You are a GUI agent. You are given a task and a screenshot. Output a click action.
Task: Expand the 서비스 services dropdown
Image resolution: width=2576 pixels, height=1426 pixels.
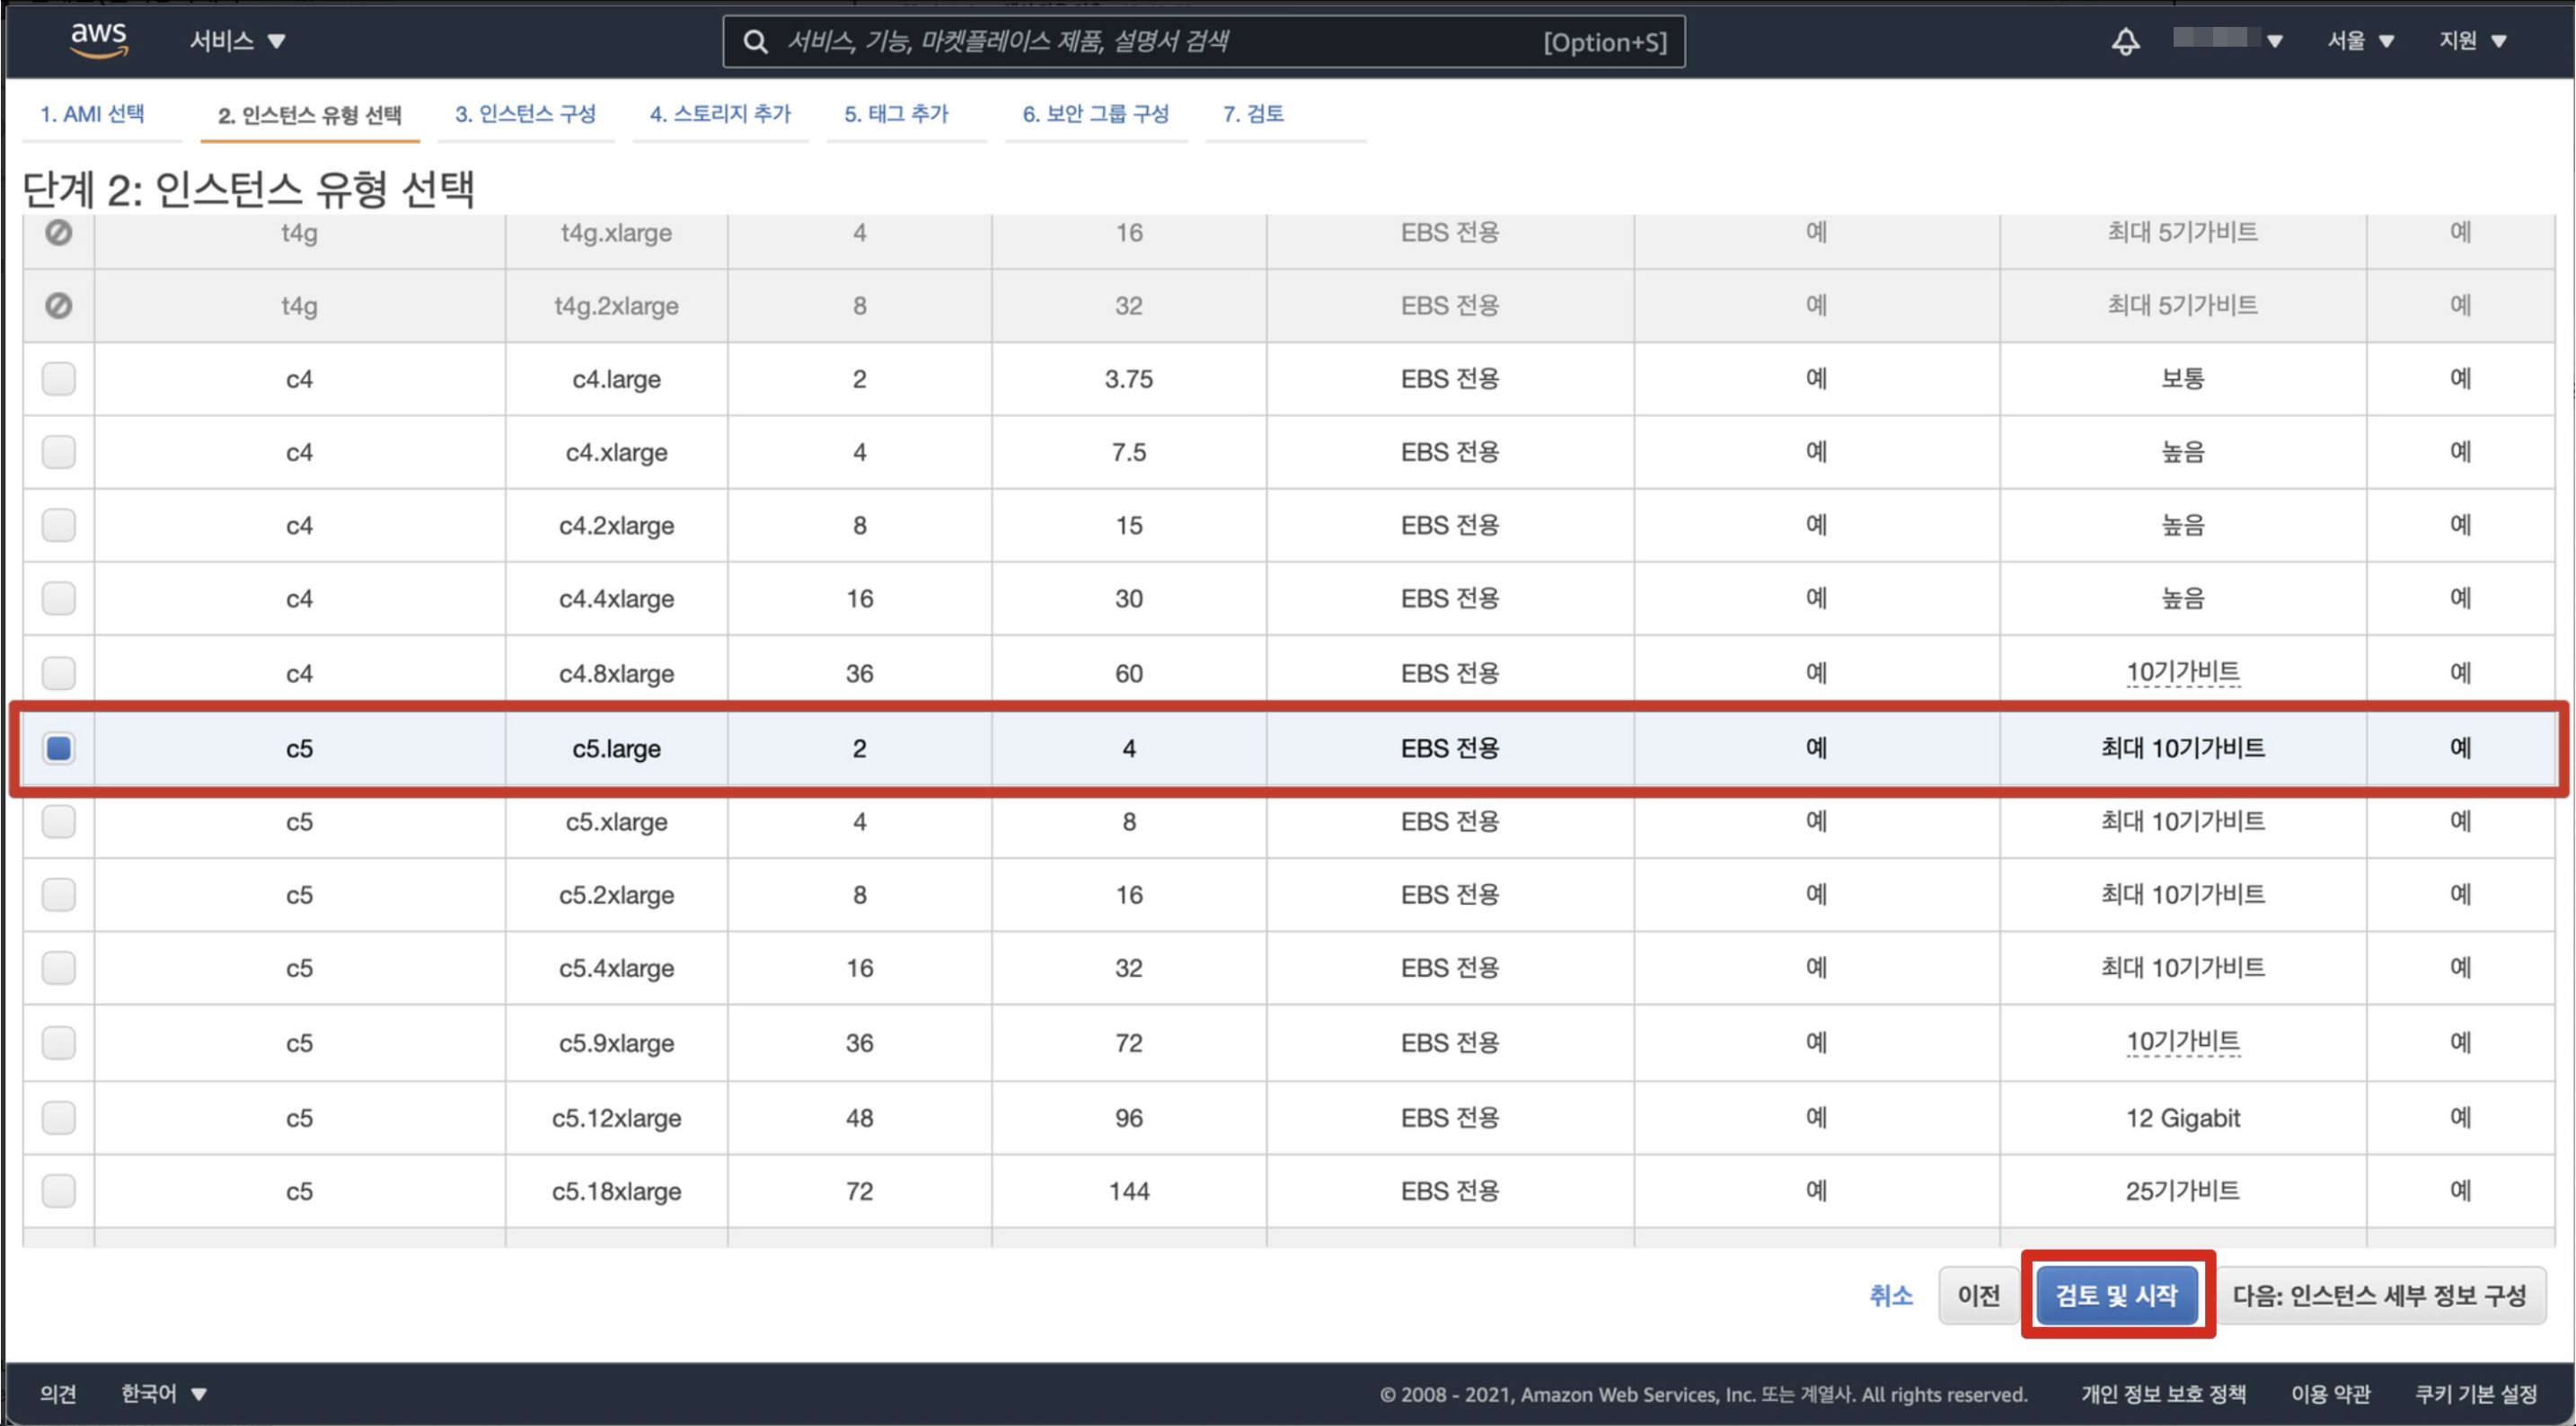(237, 41)
